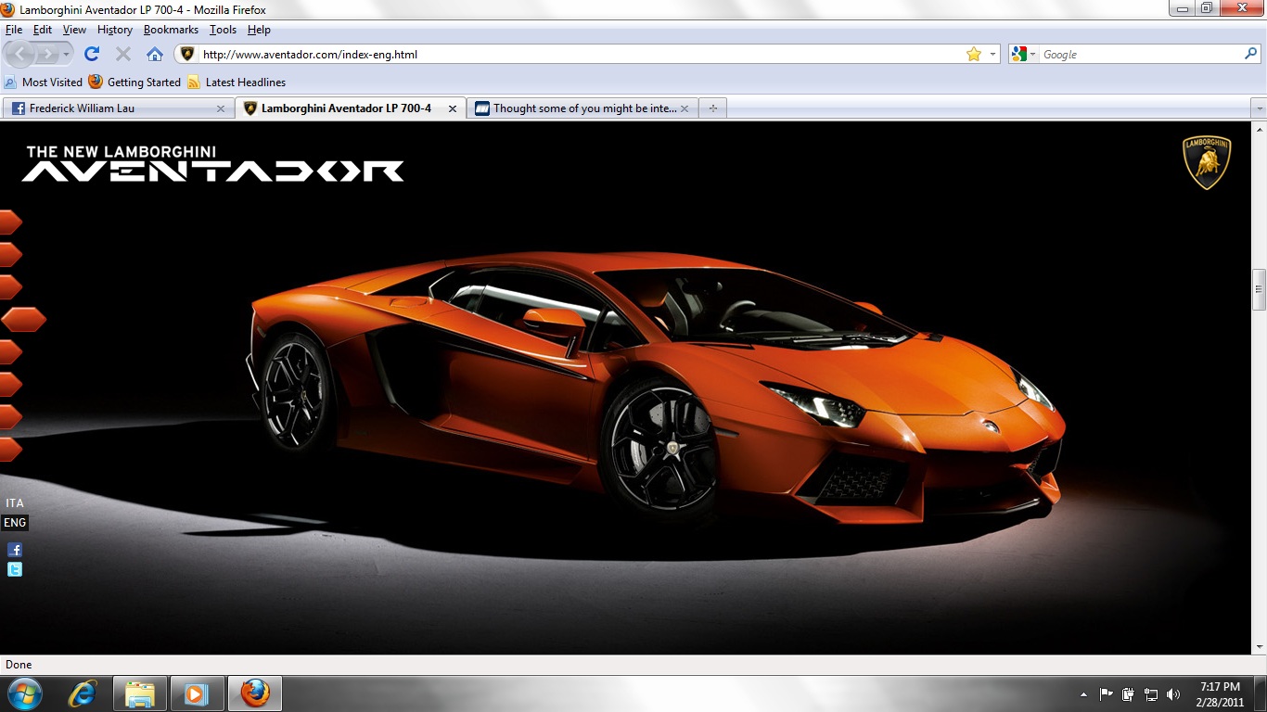Click the network tray icon
Viewport: 1267px width, 712px height.
point(1151,693)
